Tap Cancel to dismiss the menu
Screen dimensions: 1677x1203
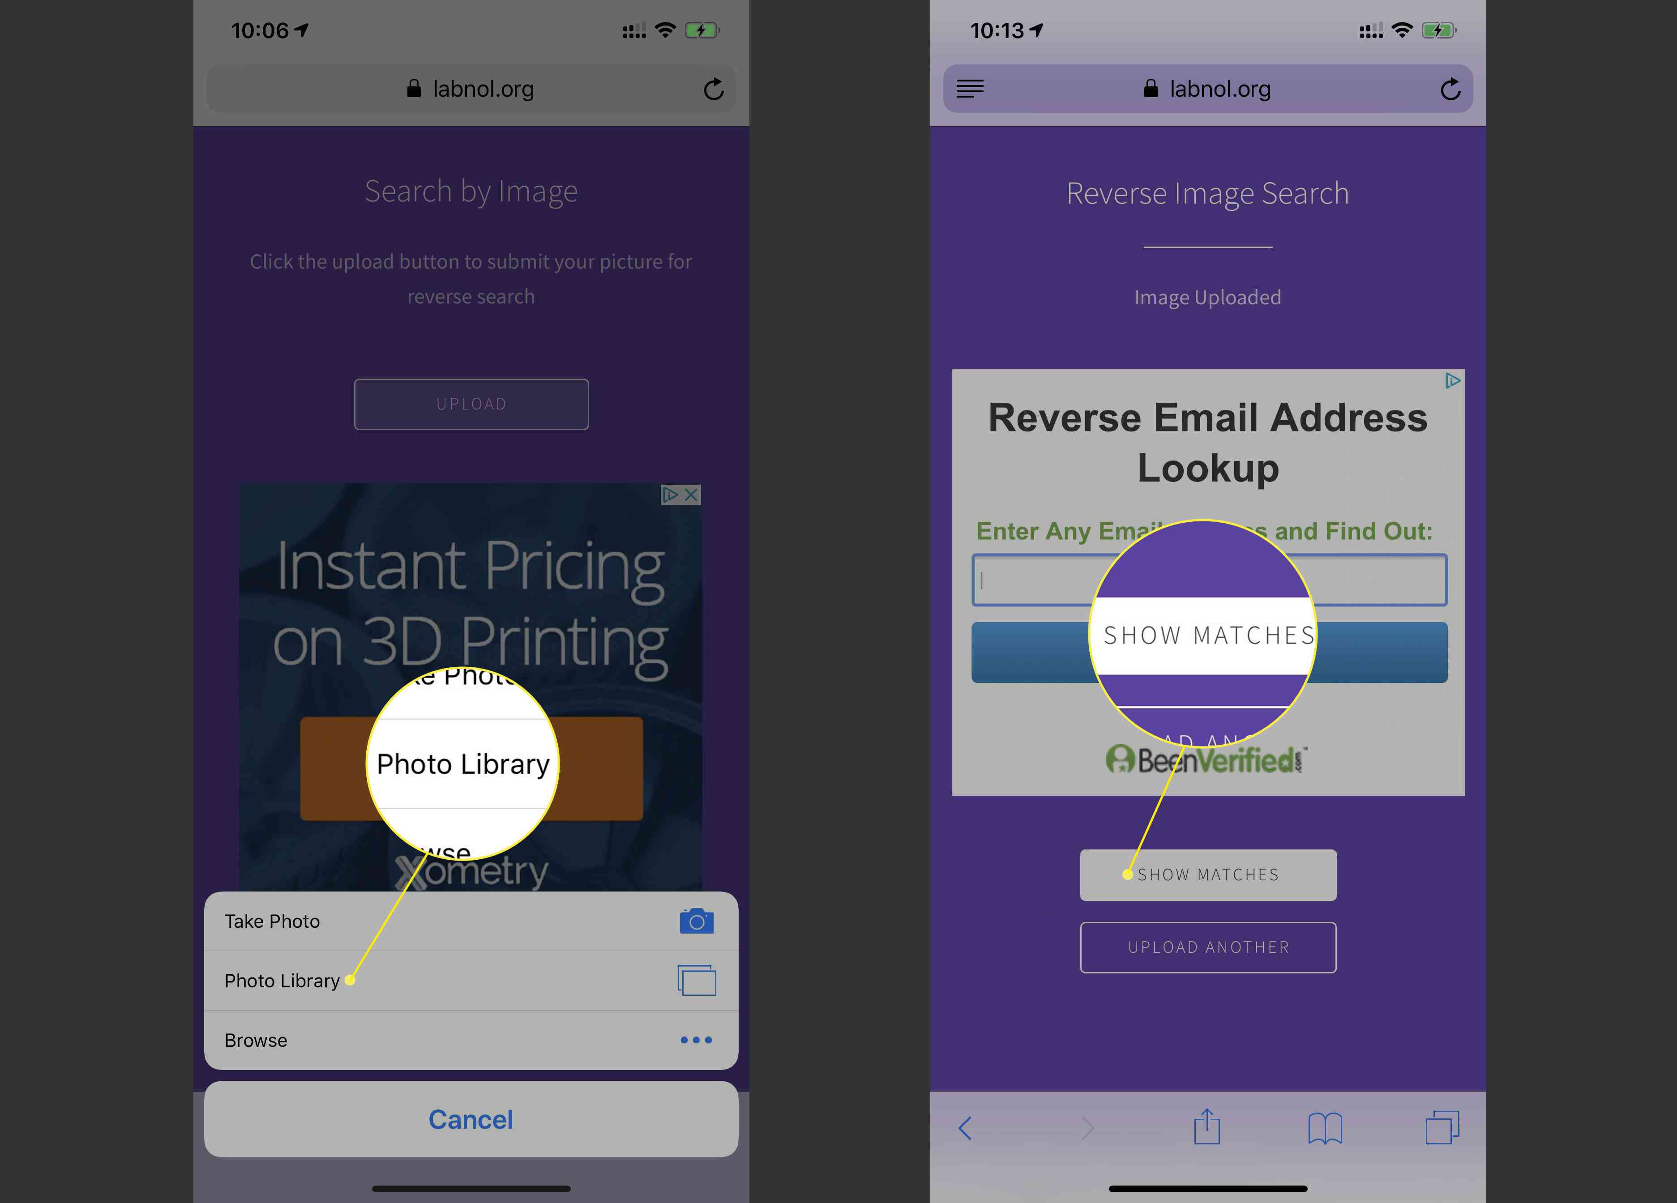click(x=471, y=1117)
